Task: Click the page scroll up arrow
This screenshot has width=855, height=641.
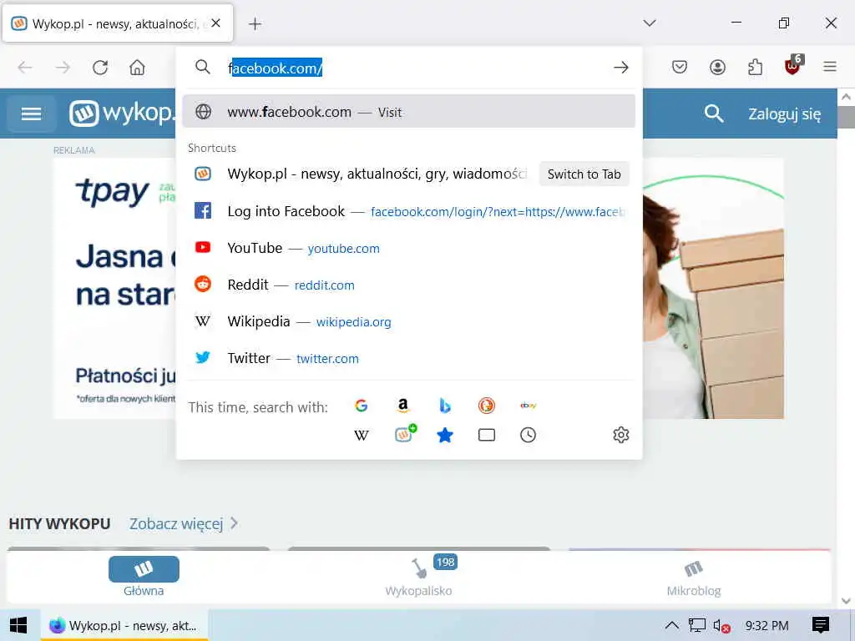Action: [846, 97]
